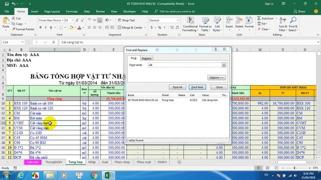Open Find what history dropdown
The image size is (321, 180).
224,65
